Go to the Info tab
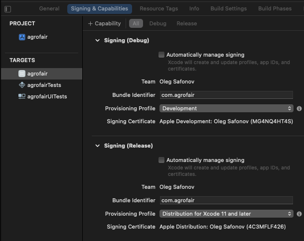 (x=194, y=9)
